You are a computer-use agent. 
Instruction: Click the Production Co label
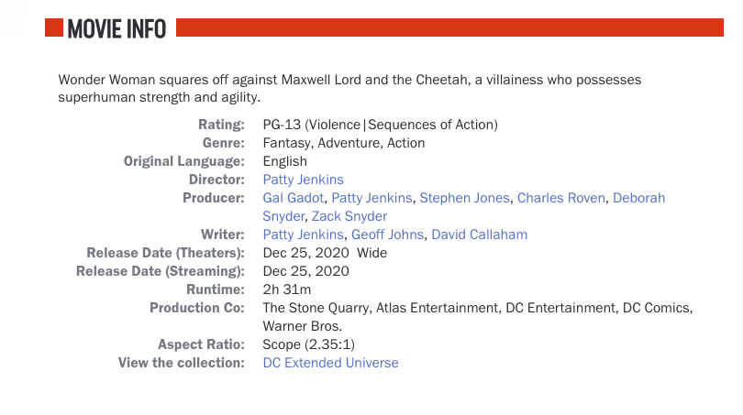pyautogui.click(x=197, y=308)
